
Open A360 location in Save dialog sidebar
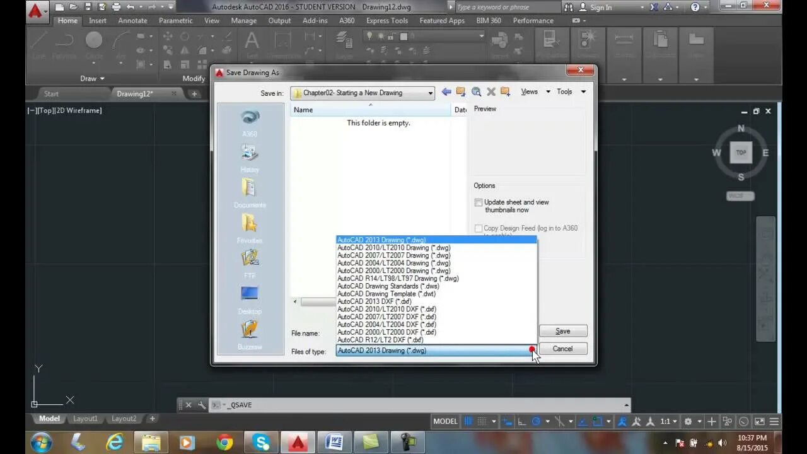[x=250, y=123]
